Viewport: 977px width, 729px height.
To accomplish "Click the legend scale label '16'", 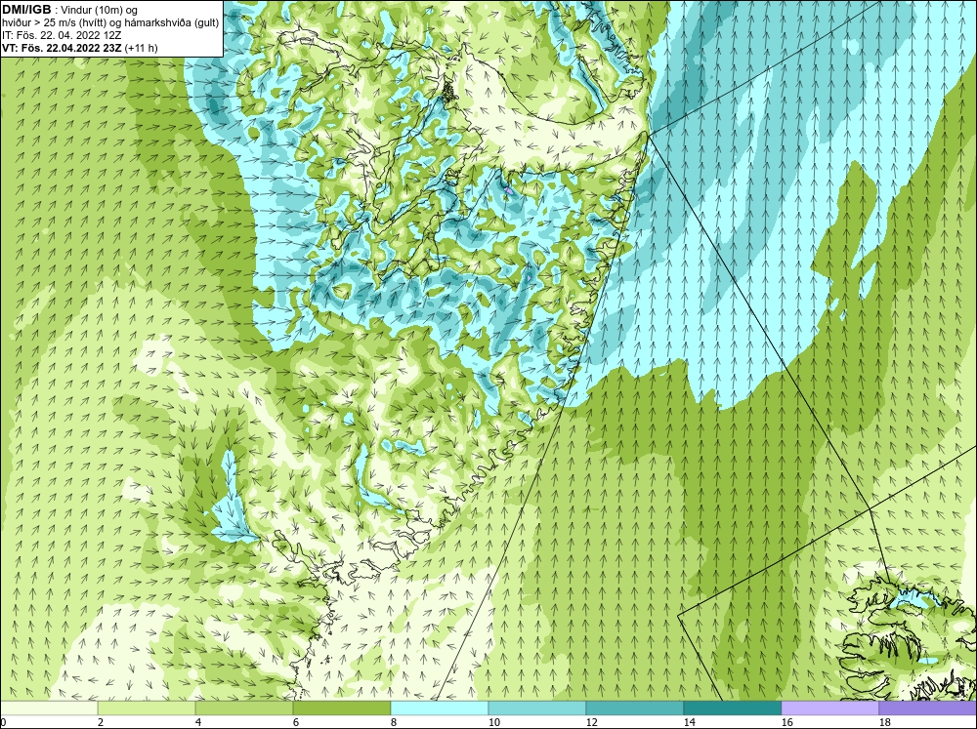I will pos(786,722).
